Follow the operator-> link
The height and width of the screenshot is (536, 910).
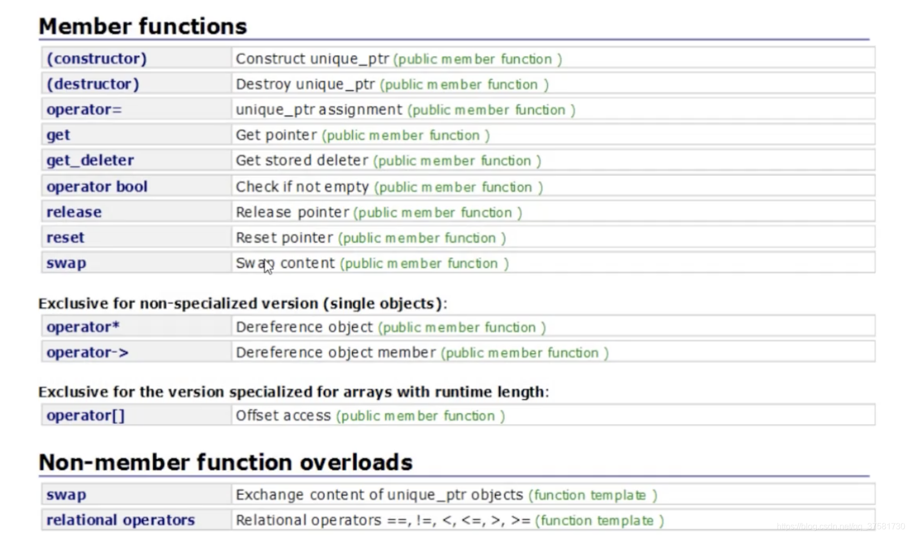tap(87, 352)
